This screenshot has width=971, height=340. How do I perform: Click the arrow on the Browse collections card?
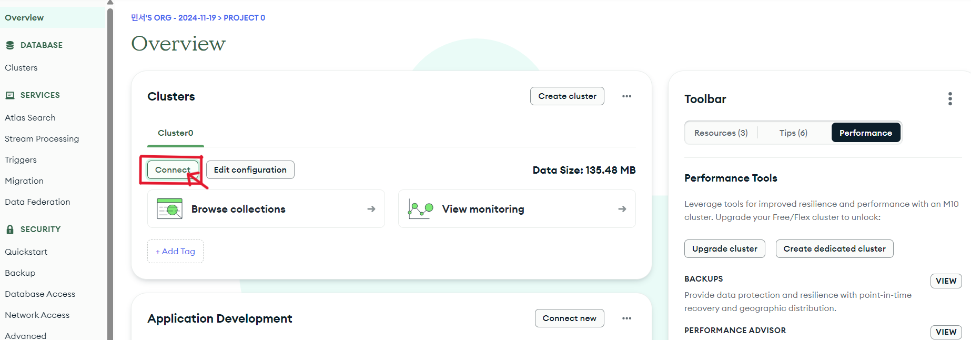371,209
